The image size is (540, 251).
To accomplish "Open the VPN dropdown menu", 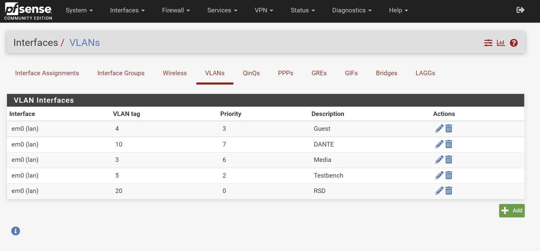I will 264,10.
